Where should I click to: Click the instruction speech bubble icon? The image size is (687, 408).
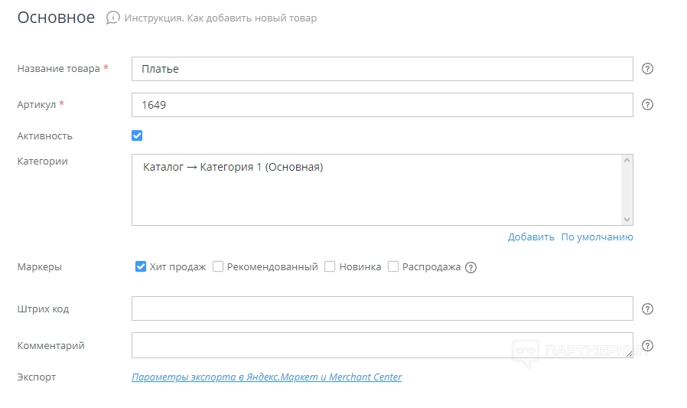tap(112, 18)
